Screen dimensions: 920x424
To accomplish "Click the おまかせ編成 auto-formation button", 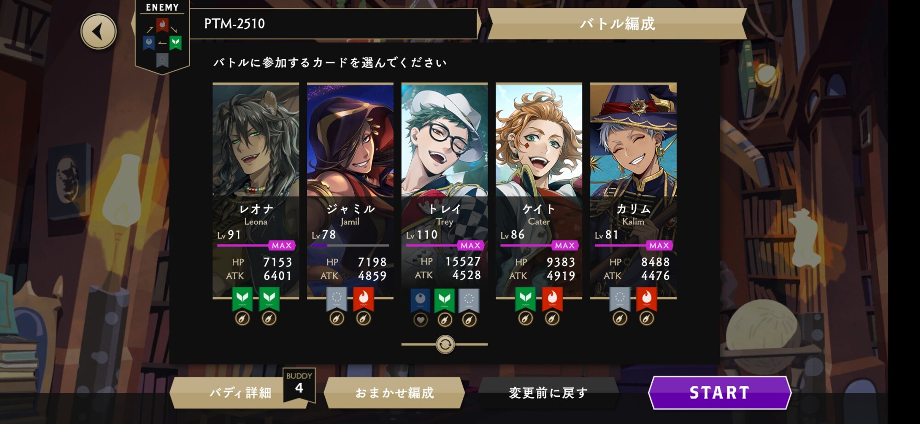I will coord(395,393).
